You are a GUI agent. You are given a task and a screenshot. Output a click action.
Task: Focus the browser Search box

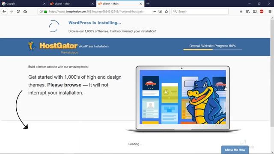click(200, 12)
